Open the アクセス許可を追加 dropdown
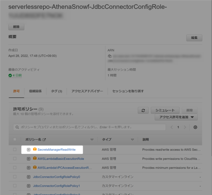 (176, 117)
